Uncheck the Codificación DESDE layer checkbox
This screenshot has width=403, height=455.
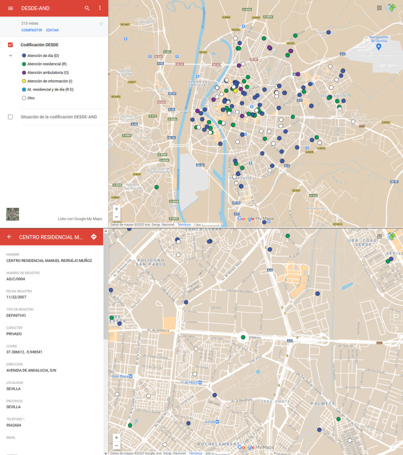pos(10,44)
